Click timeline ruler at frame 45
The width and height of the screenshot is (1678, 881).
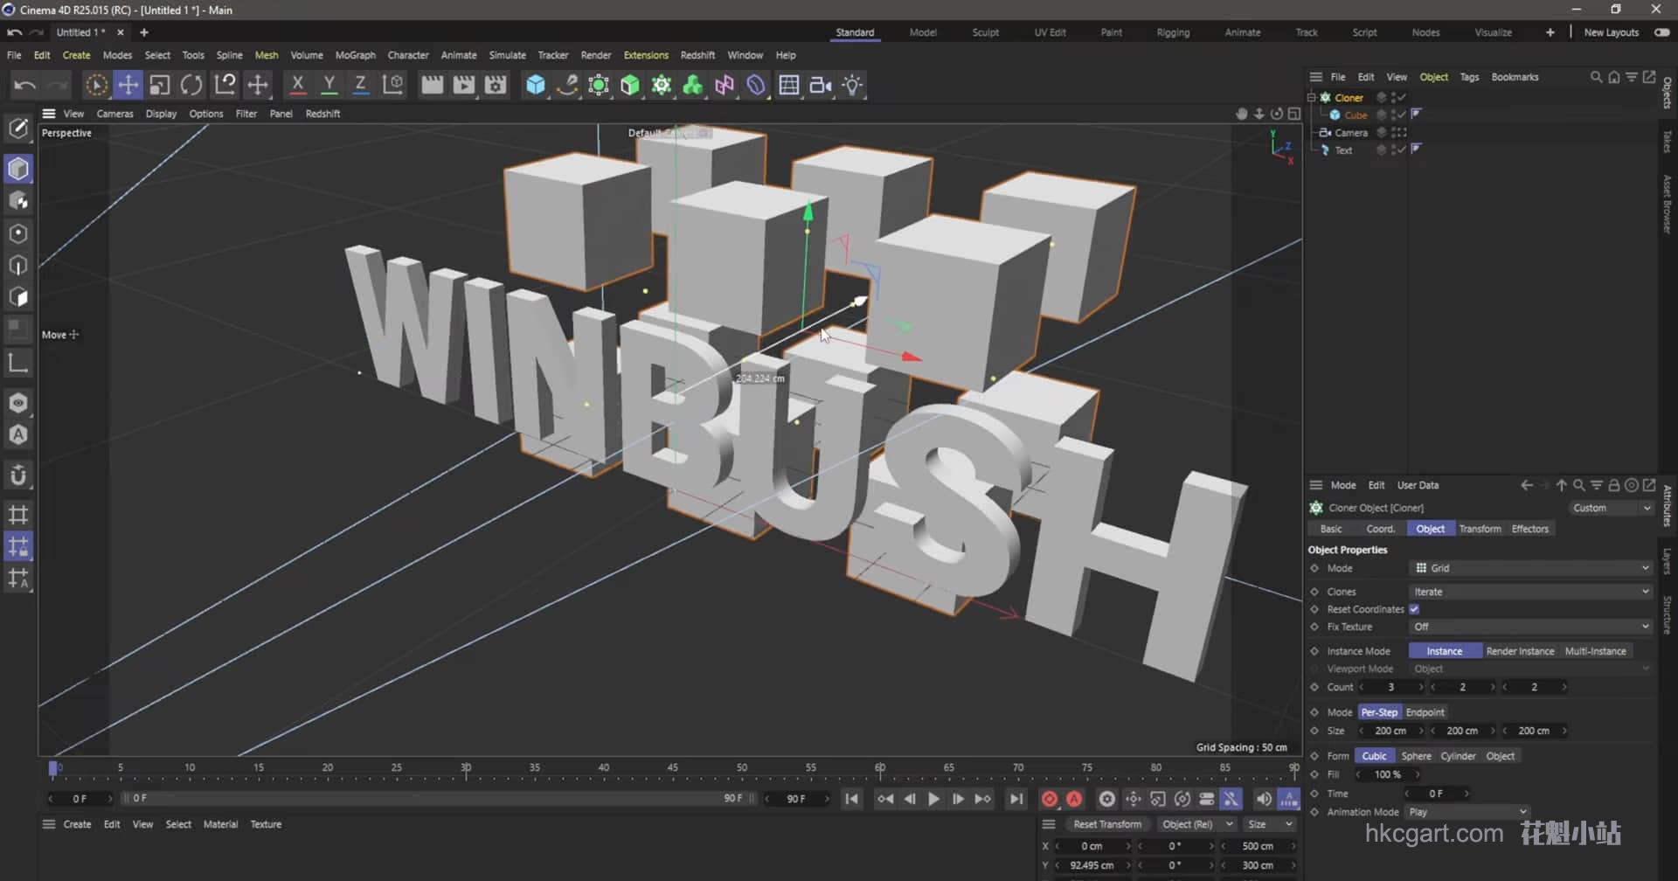[x=672, y=768]
